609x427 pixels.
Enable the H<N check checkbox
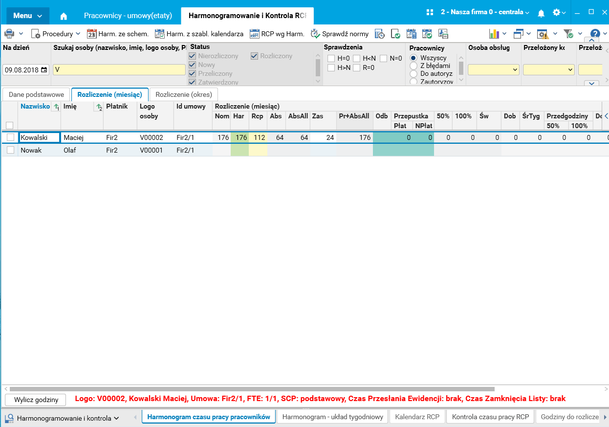[x=356, y=58]
